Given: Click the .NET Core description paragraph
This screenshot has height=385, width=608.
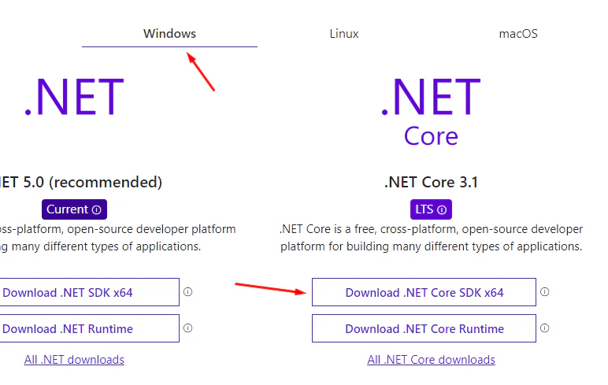Looking at the screenshot, I should click(431, 238).
